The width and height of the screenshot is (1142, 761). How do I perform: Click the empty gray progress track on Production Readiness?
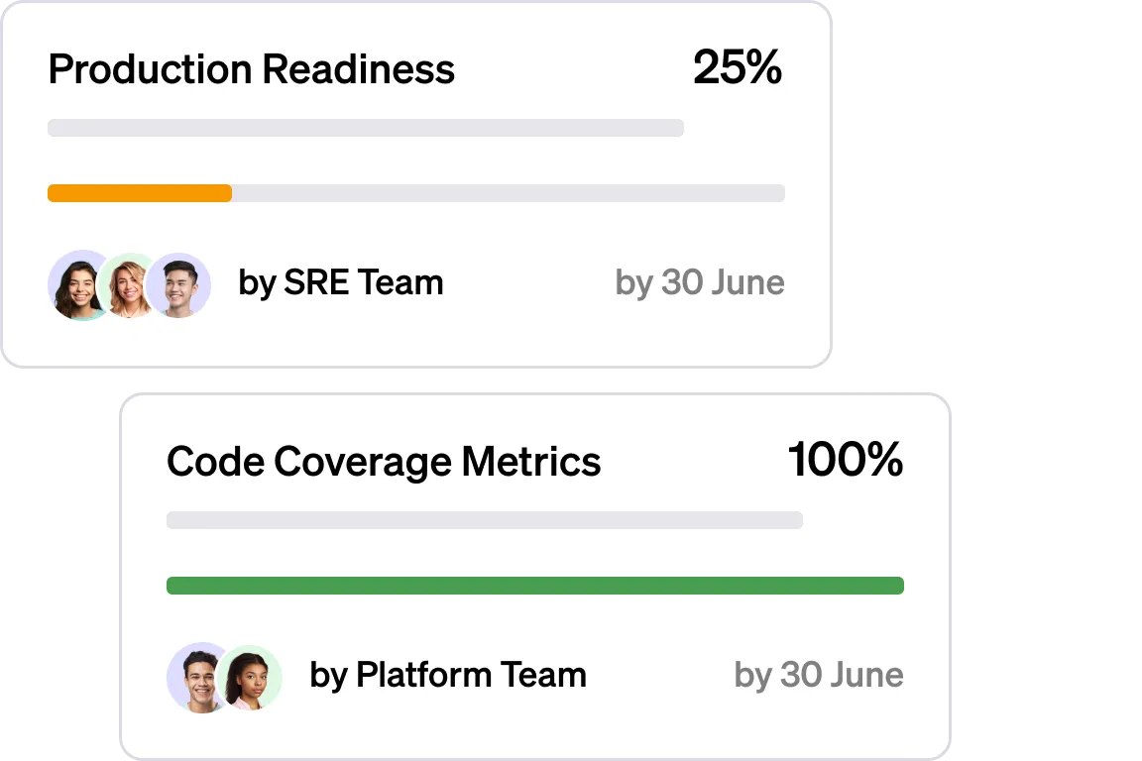(x=365, y=127)
